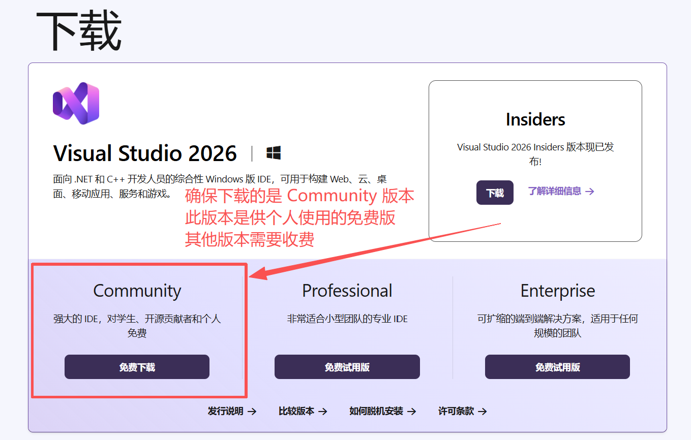Click the Windows logo next to Visual Studio 2026
The image size is (691, 440).
tap(274, 153)
